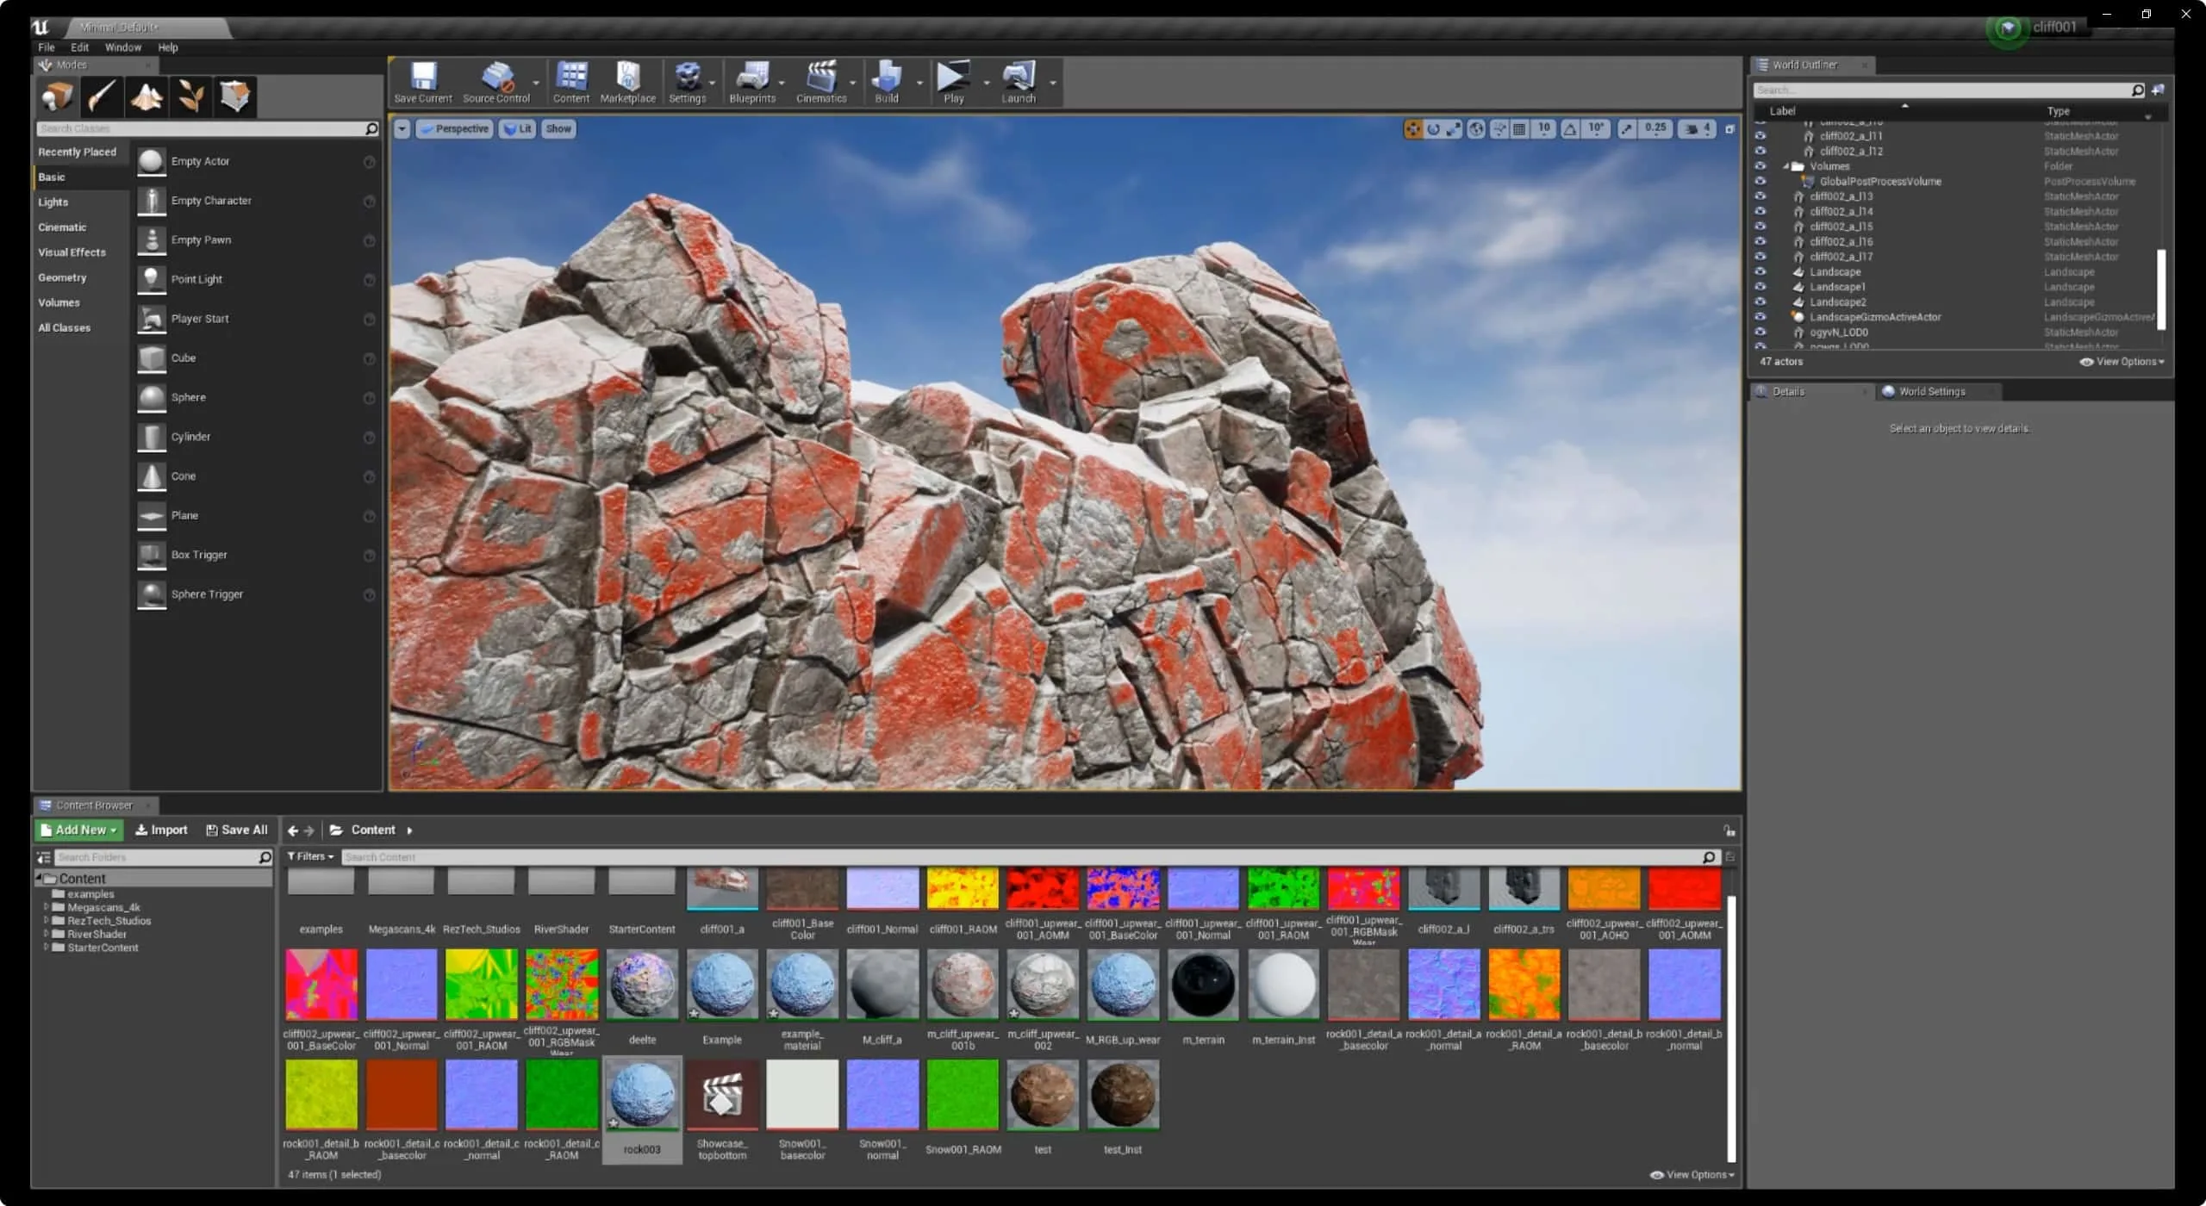Open the Blueprints toolbar menu
This screenshot has width=2206, height=1206.
tap(752, 82)
